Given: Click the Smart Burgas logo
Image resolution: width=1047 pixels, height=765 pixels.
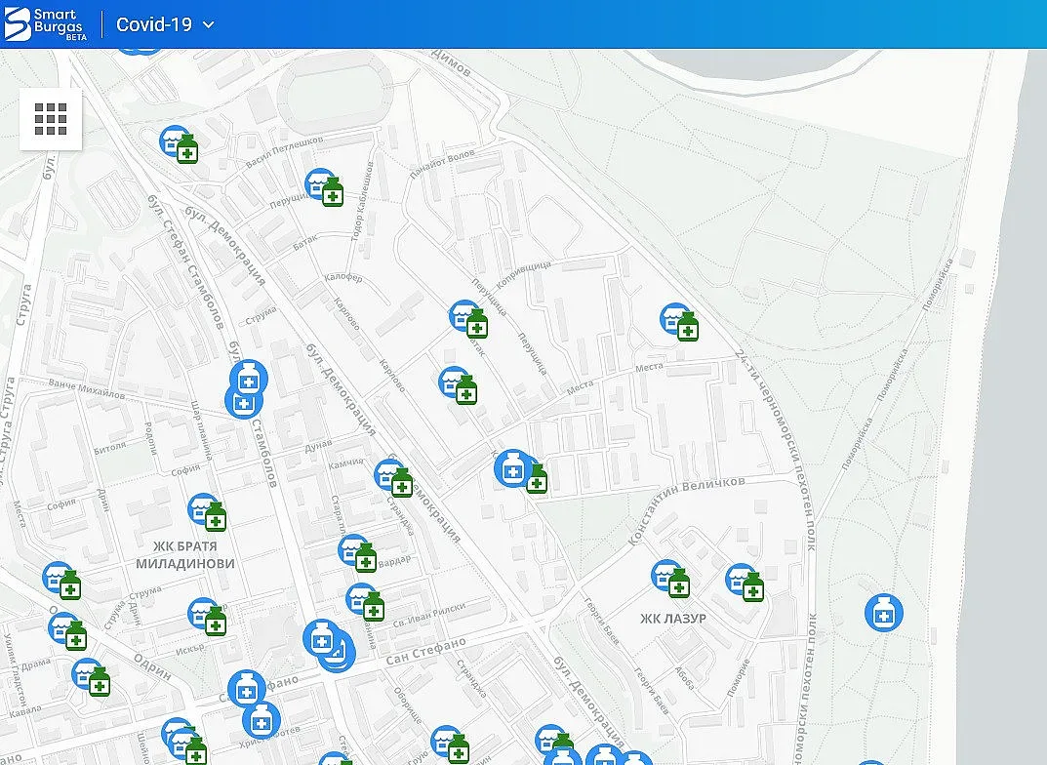Looking at the screenshot, I should [46, 24].
